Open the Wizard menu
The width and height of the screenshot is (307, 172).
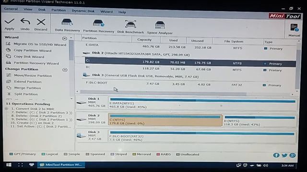click(x=106, y=11)
